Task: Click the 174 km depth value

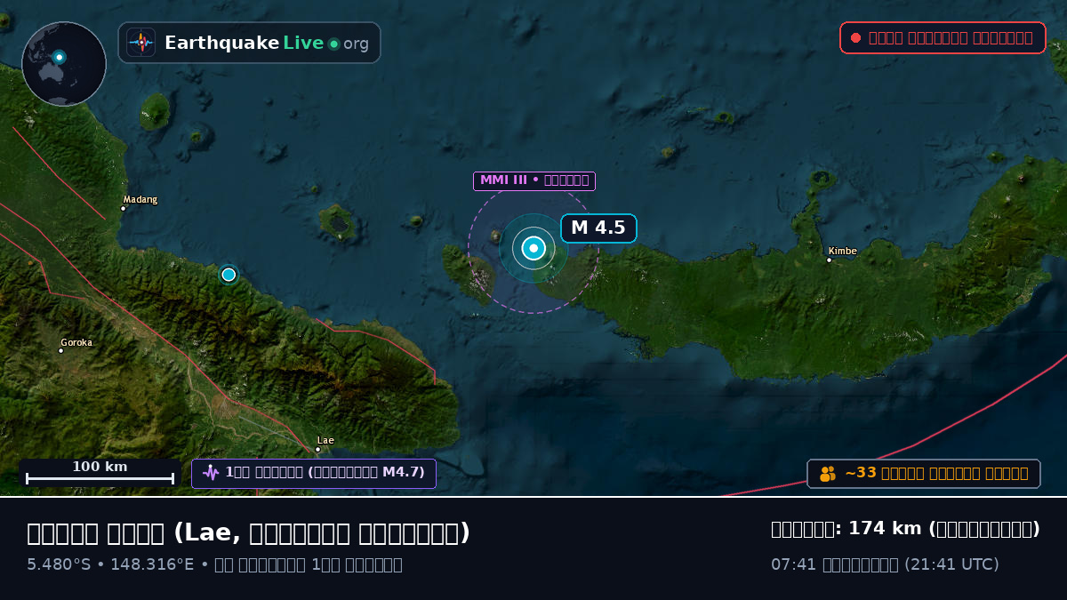Action: pos(885,529)
